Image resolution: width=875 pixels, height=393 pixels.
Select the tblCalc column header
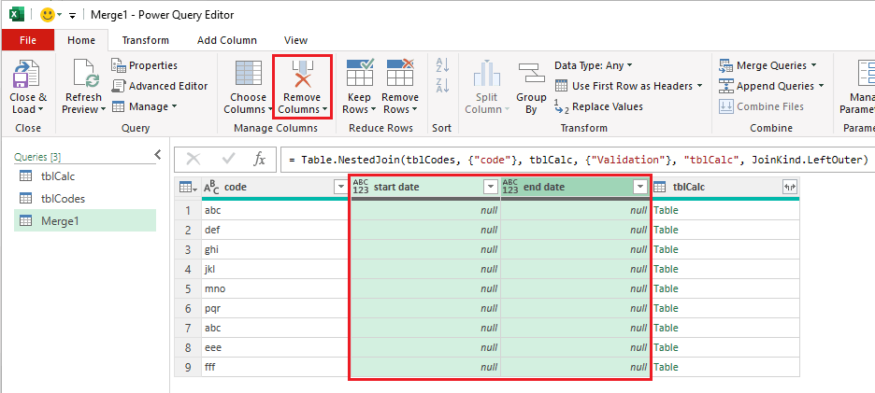(x=724, y=188)
